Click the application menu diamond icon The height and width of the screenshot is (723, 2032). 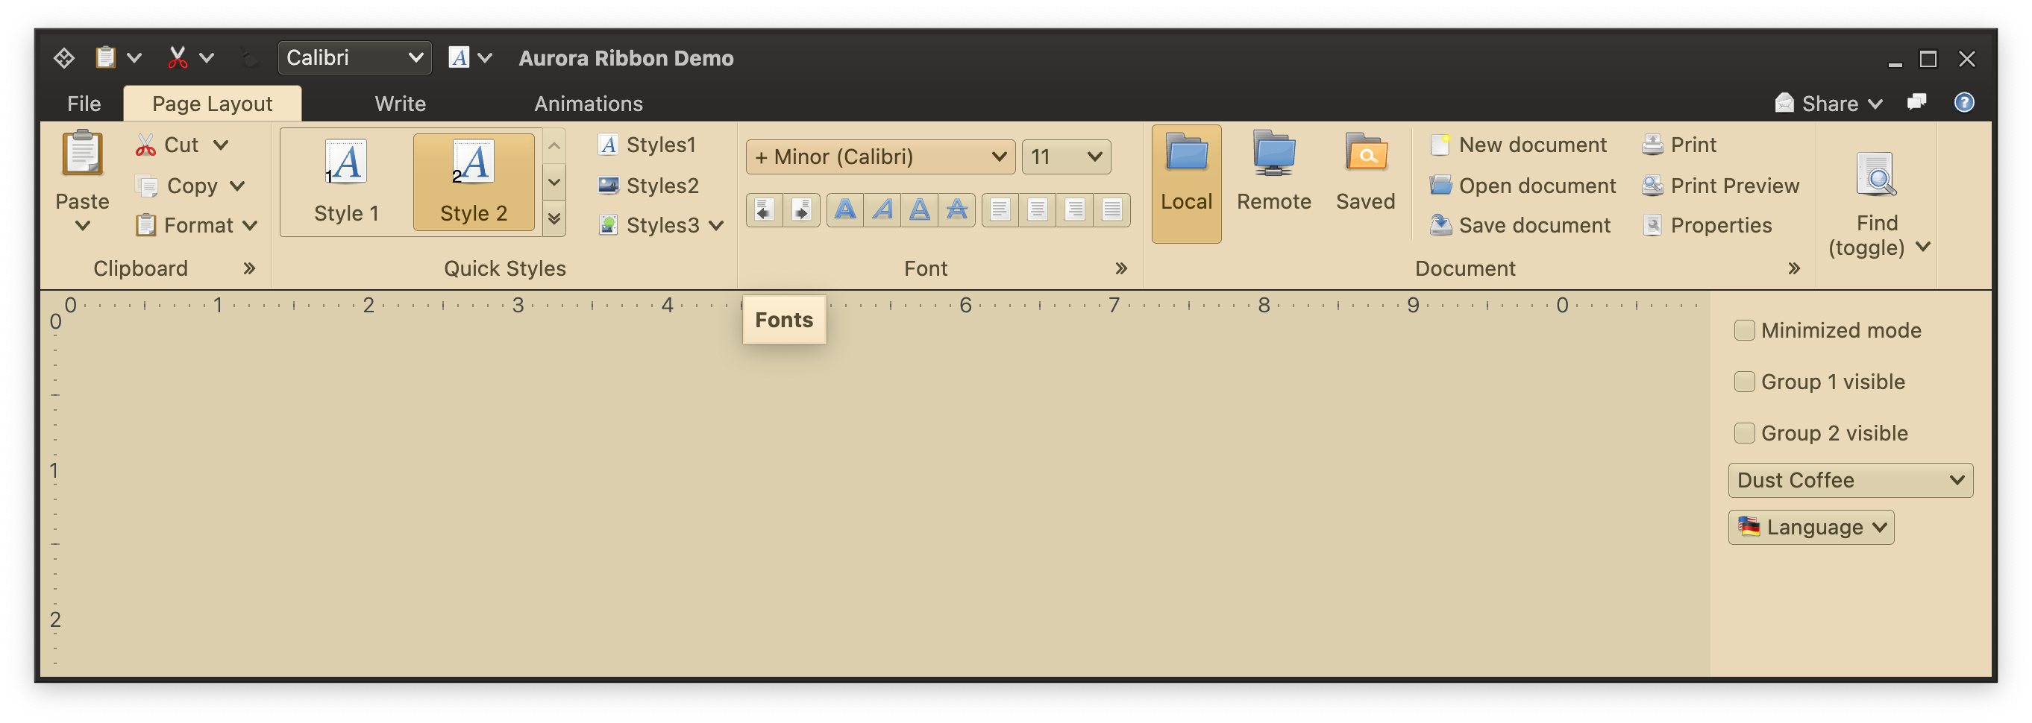point(64,57)
